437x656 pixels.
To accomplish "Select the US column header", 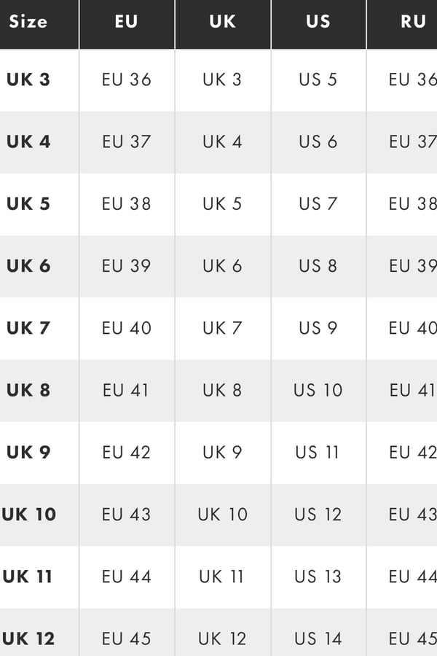I will [318, 22].
